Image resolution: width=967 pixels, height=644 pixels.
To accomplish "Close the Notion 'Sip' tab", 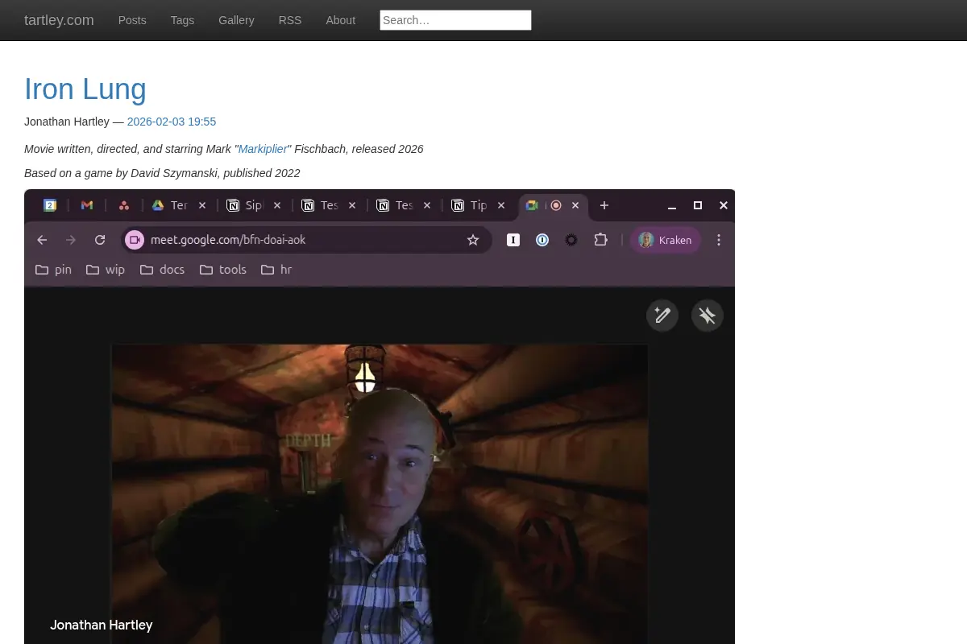I will tap(277, 205).
